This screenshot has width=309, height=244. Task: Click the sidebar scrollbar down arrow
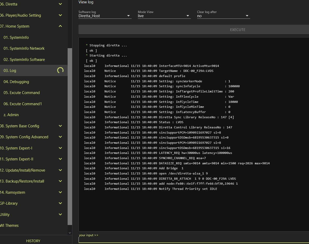tap(70, 233)
